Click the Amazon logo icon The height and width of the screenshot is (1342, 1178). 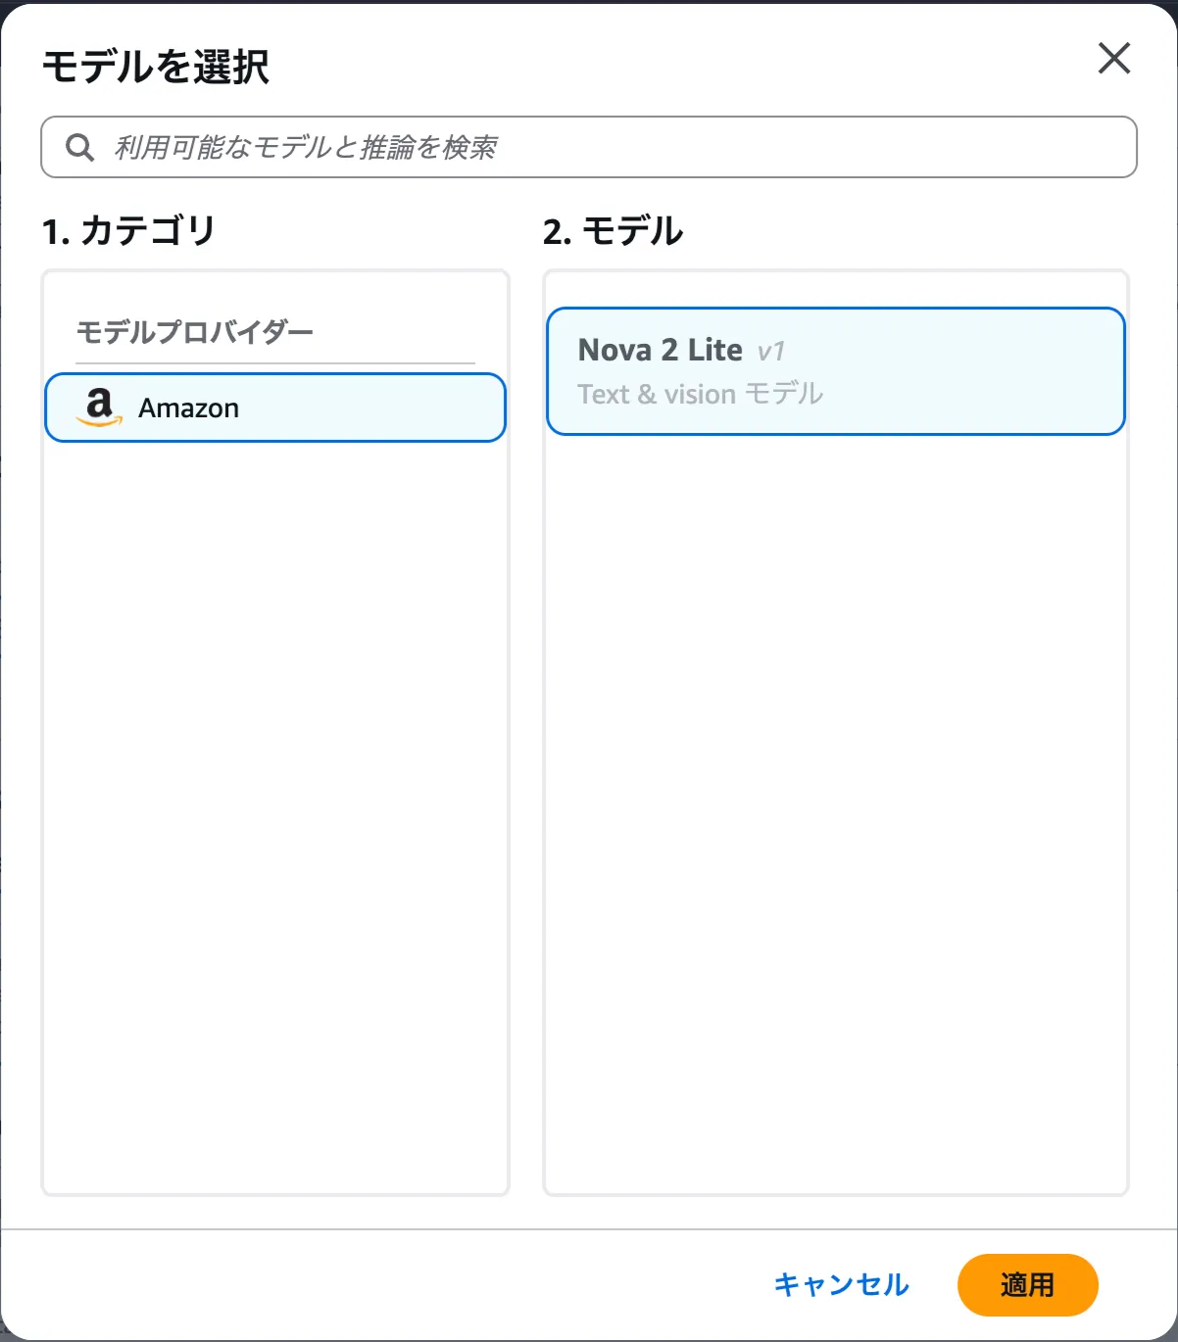99,407
